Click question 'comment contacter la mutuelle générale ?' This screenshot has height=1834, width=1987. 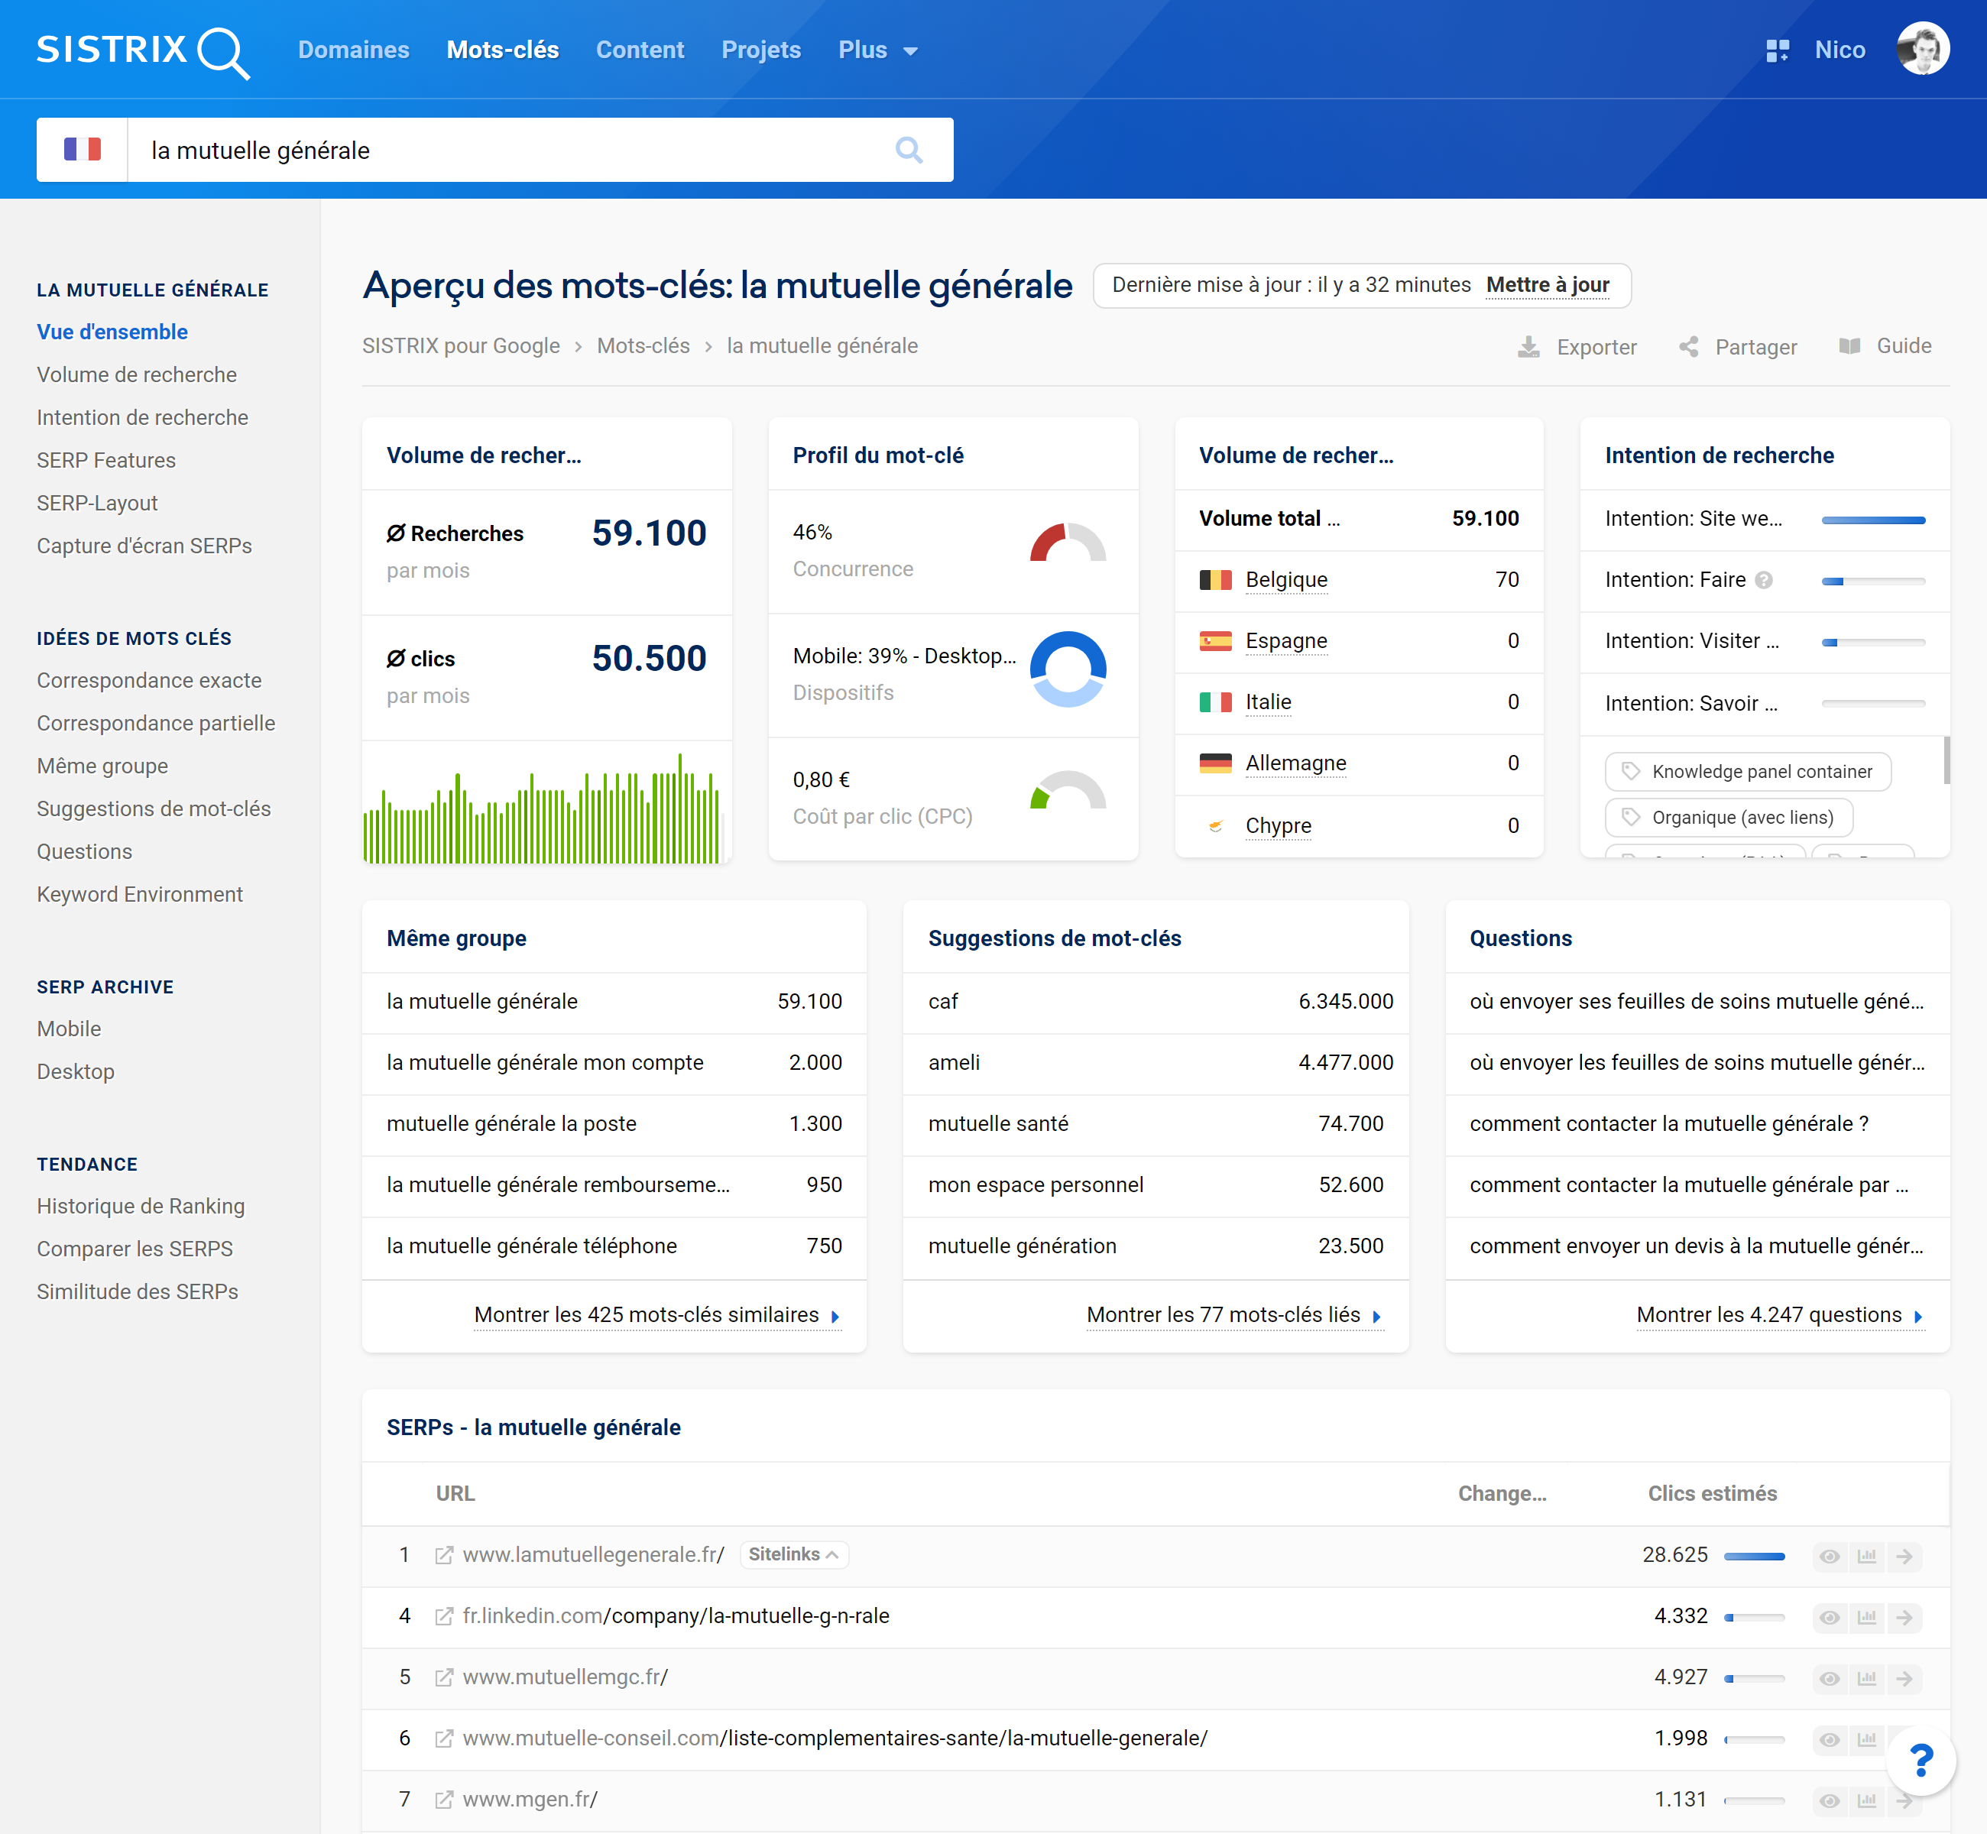pos(1668,1123)
